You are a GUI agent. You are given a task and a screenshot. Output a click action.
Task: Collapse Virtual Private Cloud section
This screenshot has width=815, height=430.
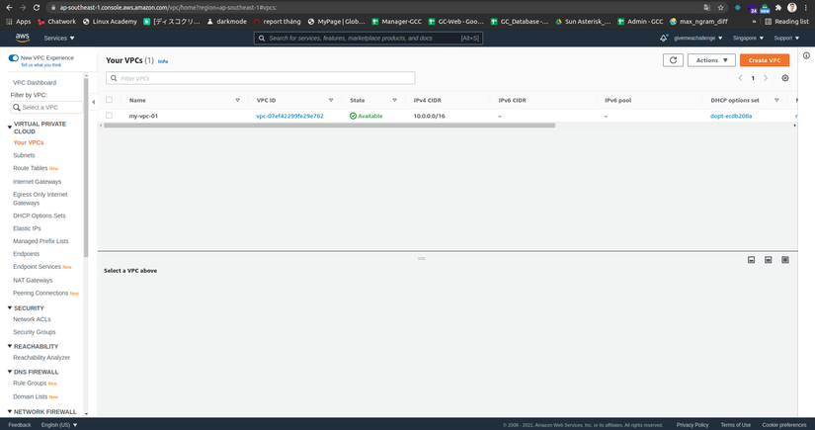9,127
